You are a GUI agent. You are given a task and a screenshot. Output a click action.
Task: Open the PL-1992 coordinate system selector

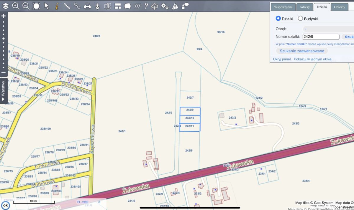(89, 202)
